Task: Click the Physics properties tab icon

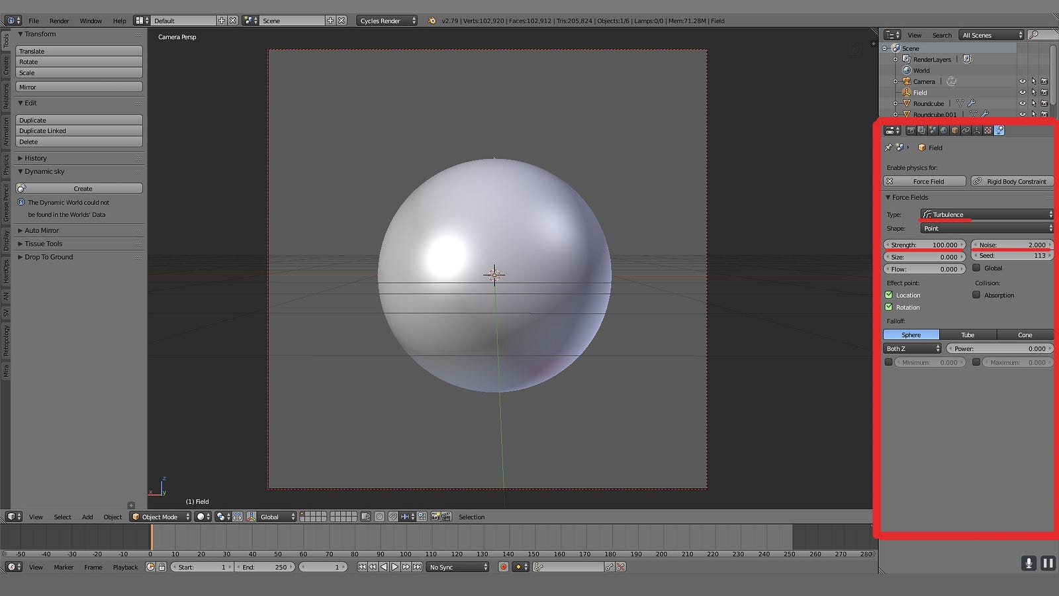Action: tap(999, 130)
